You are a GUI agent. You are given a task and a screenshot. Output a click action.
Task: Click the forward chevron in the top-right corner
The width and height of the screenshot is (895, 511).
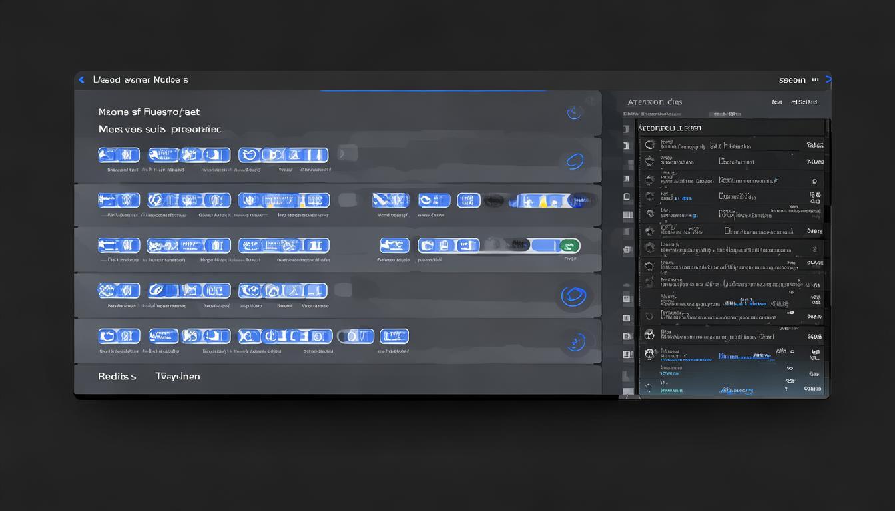[828, 79]
